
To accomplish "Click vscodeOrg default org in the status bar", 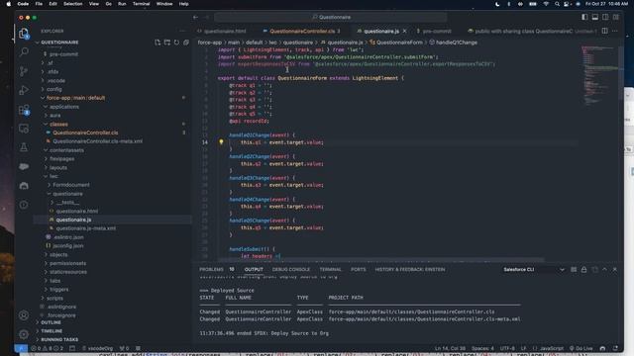I will [x=97, y=348].
